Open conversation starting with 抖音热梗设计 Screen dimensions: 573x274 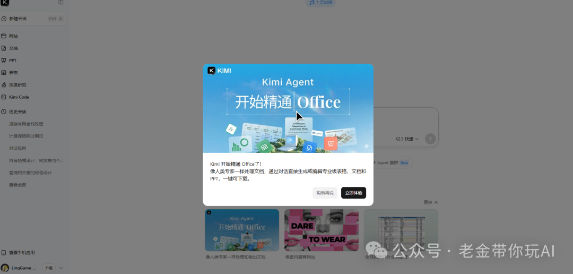tap(36, 160)
